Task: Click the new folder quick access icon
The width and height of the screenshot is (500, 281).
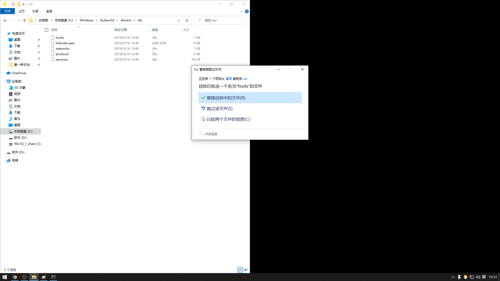Action: pyautogui.click(x=19, y=4)
